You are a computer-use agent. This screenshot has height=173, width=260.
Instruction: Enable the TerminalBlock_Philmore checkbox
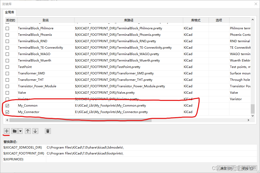tap(7, 28)
